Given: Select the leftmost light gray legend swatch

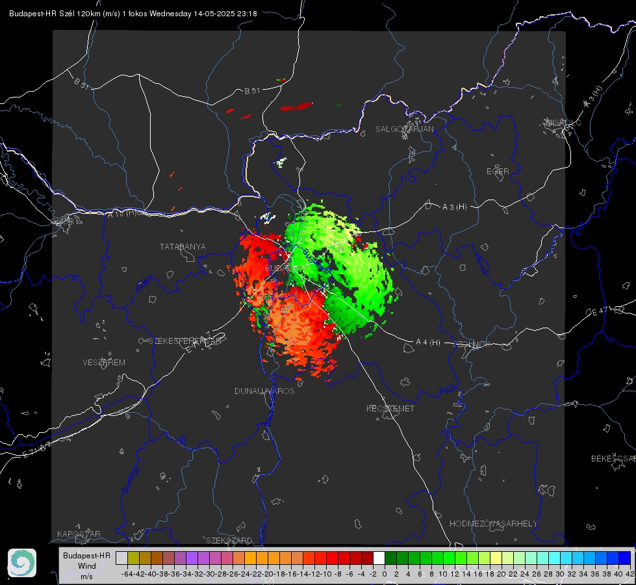Looking at the screenshot, I should click(121, 558).
